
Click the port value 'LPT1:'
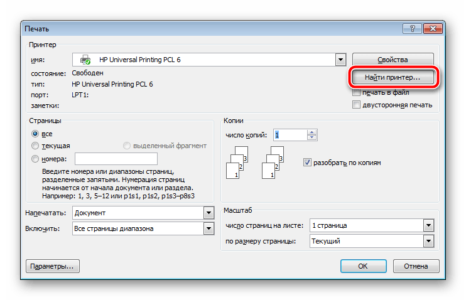tap(80, 95)
